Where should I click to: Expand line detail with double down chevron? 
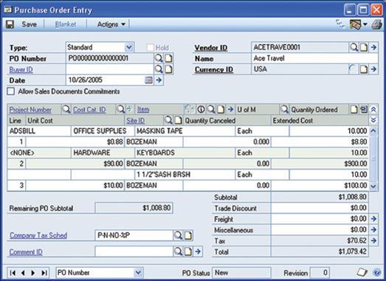373,120
